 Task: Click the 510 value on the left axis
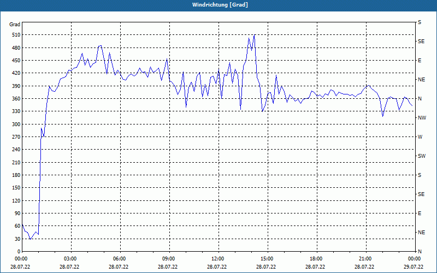click(x=16, y=35)
